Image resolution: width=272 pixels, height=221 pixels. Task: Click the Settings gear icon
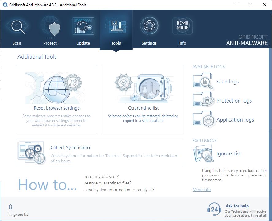tap(149, 26)
